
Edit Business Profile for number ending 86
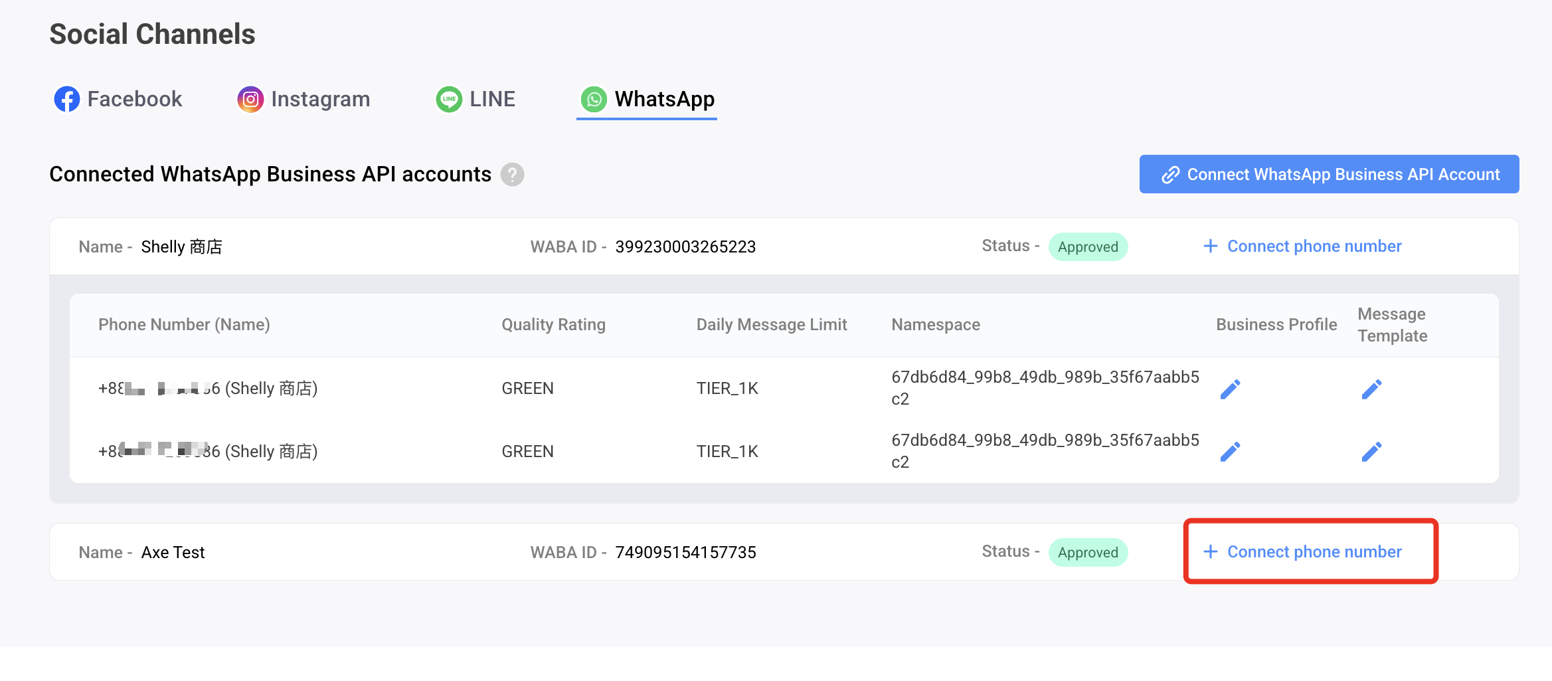click(x=1230, y=452)
